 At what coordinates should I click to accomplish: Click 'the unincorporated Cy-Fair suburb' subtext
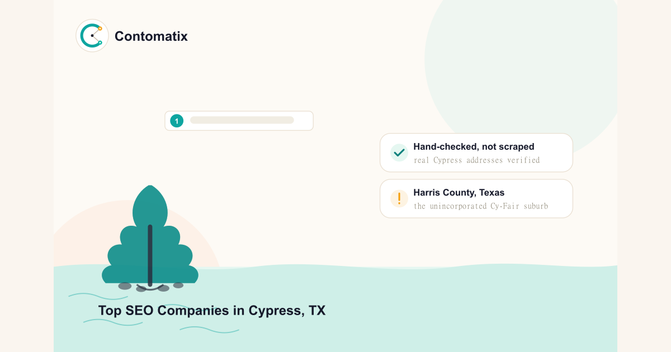point(481,206)
